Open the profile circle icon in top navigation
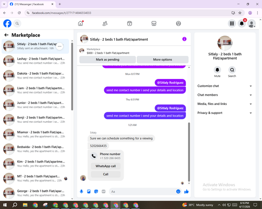Screen dimensions: 262x209 pyautogui.click(x=178, y=24)
